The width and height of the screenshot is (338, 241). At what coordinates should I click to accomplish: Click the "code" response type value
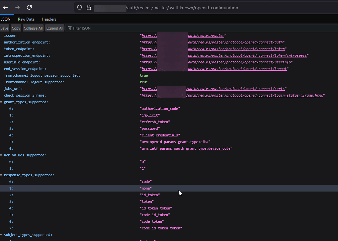pyautogui.click(x=146, y=182)
